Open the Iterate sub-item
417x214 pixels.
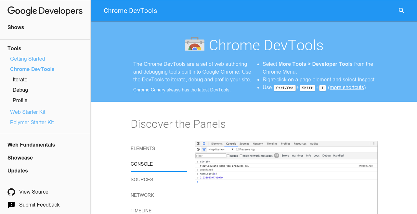point(20,80)
